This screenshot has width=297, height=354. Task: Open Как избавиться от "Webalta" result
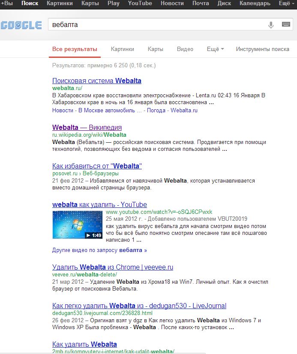(x=97, y=166)
